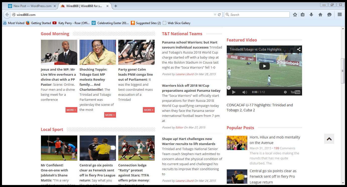Open Lasana Liburd author link for Mar 28
347x187 pixels.
pyautogui.click(x=185, y=74)
